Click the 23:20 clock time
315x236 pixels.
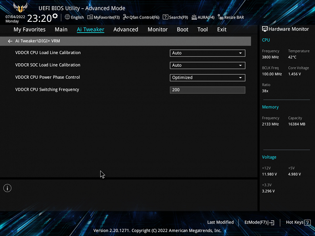pos(40,19)
